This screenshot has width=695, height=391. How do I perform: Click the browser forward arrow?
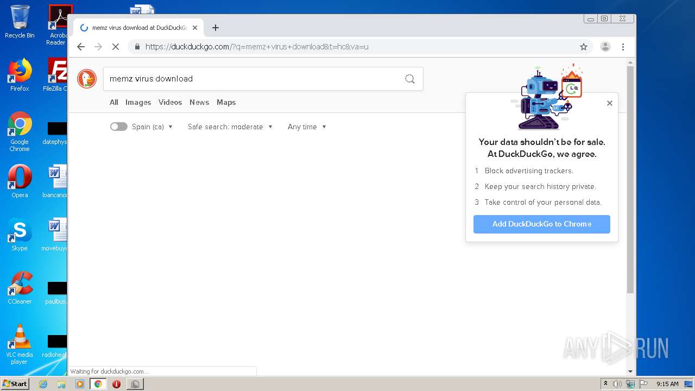98,47
